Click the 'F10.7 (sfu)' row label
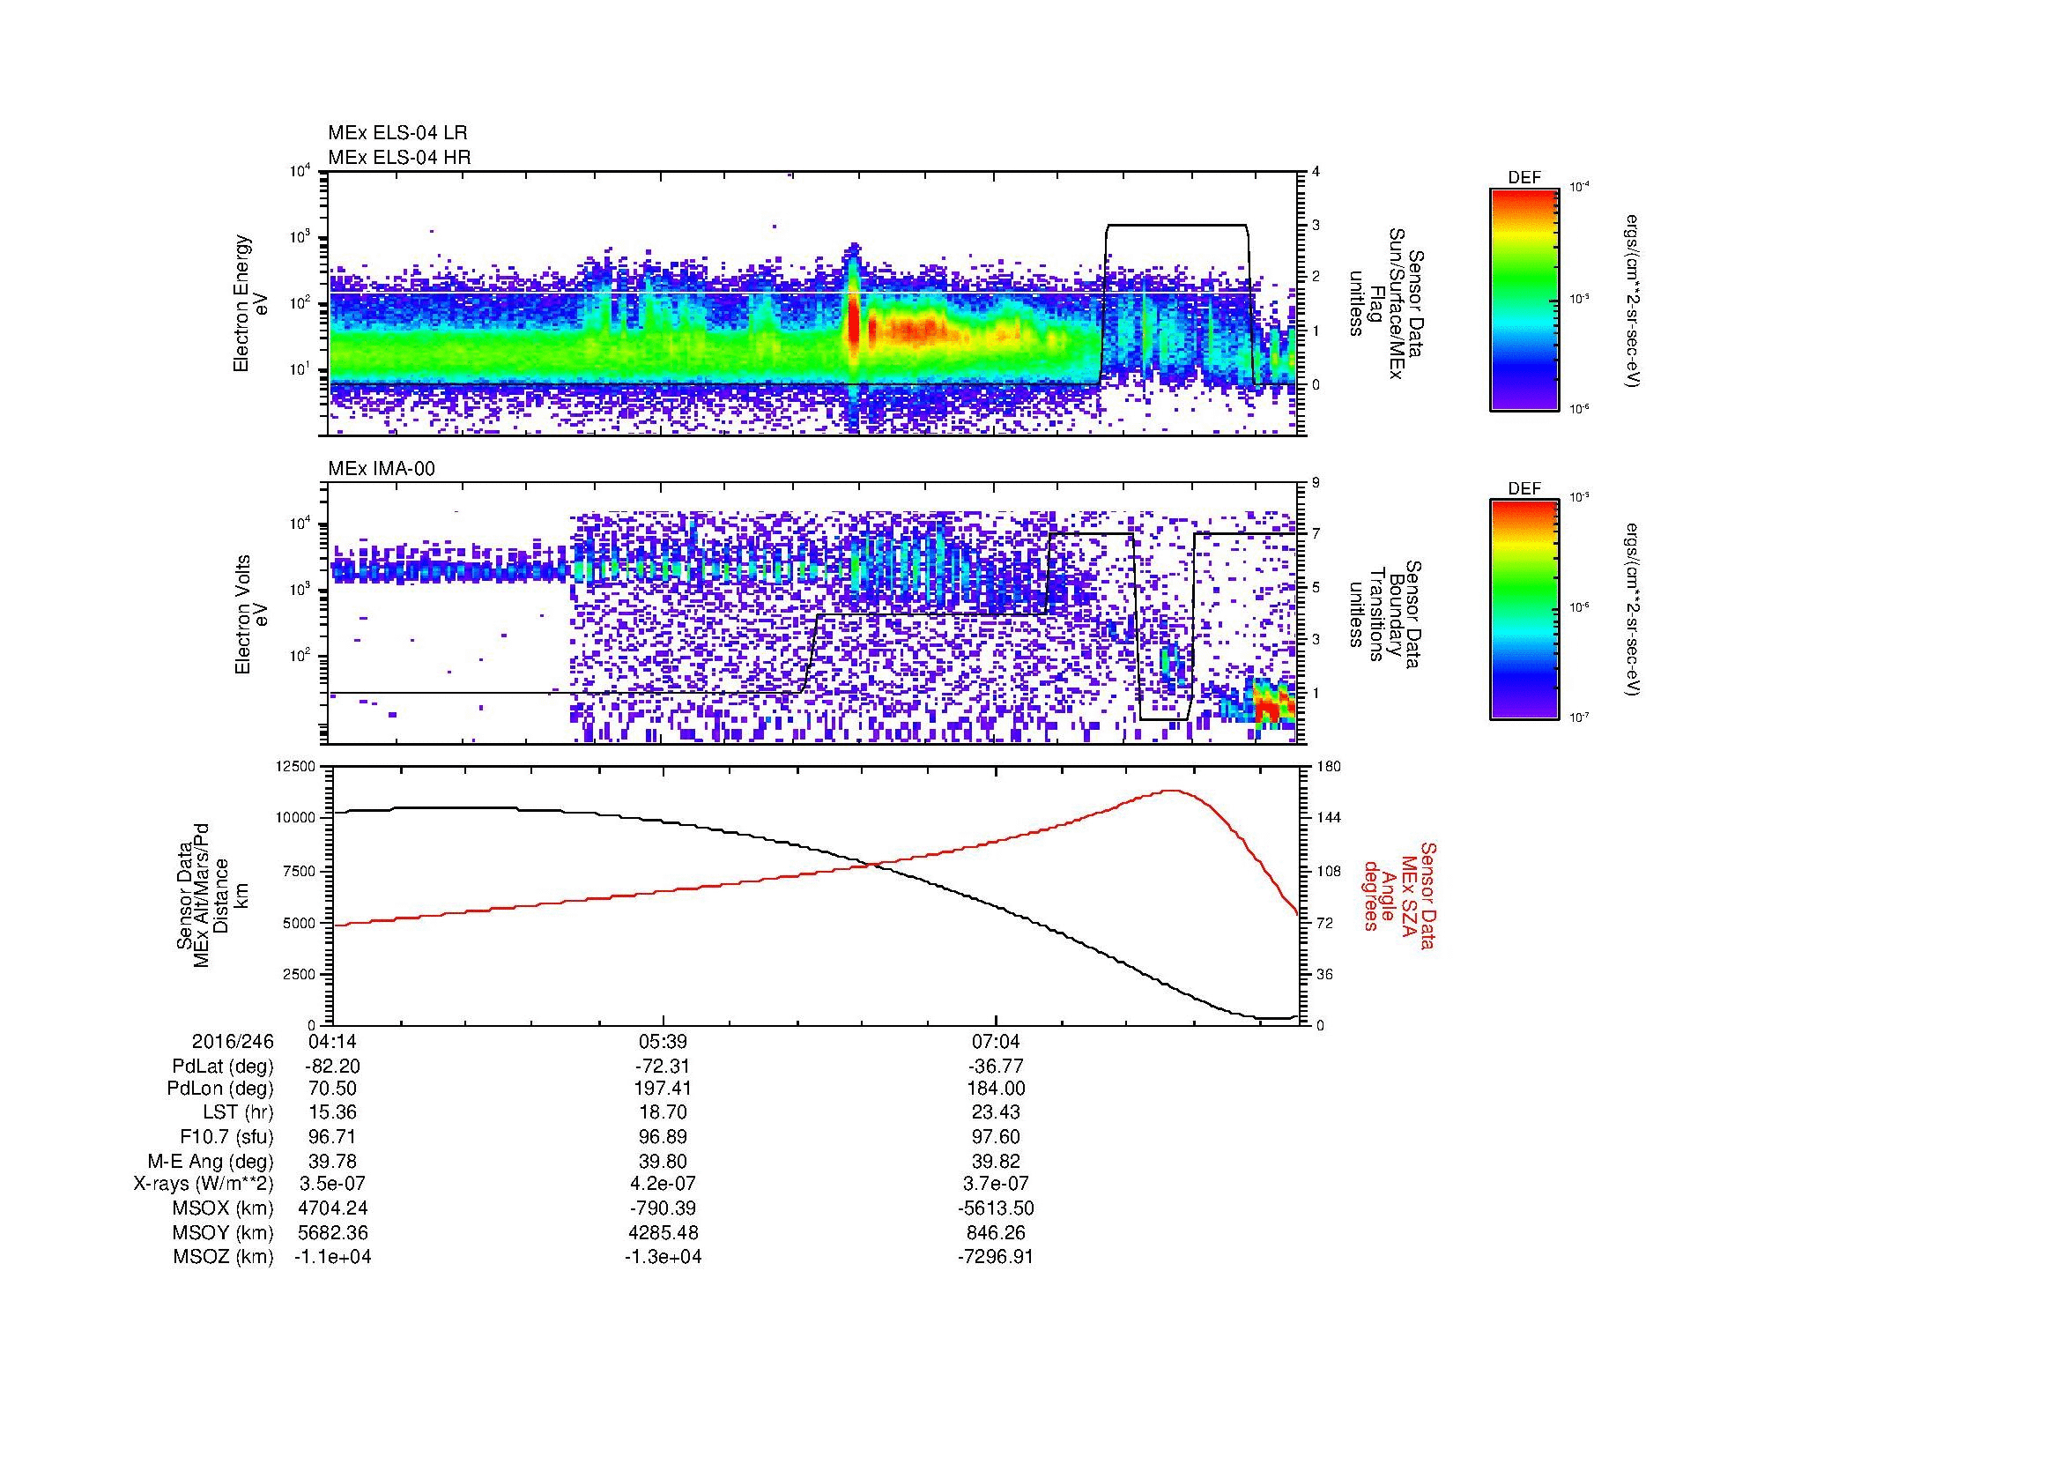 pyautogui.click(x=226, y=1137)
